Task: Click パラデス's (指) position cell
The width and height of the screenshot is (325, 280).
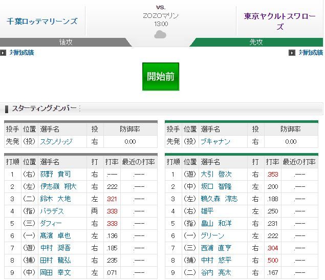Action: (29, 211)
